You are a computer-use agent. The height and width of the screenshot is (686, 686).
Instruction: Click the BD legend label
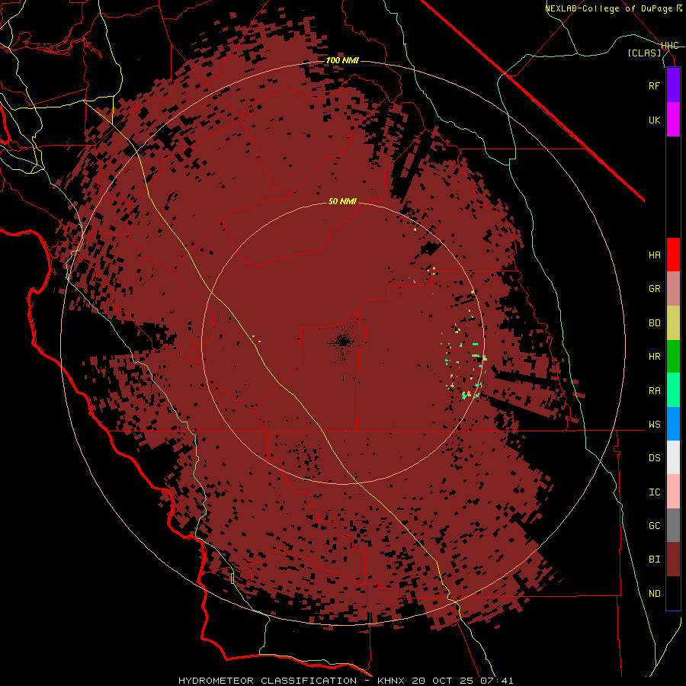[x=654, y=323]
